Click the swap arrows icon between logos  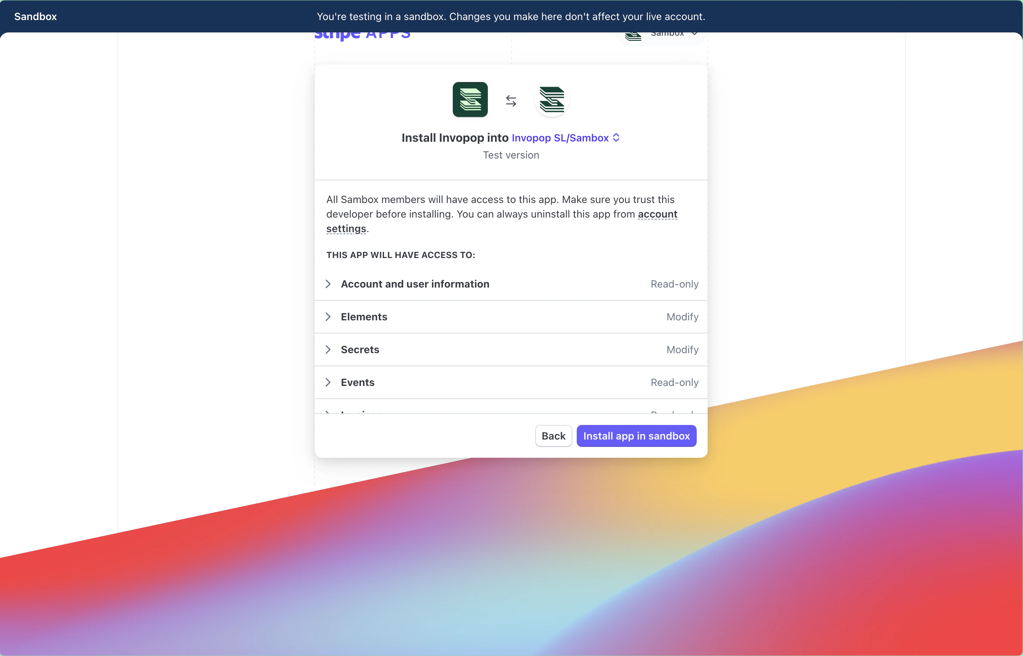point(511,101)
